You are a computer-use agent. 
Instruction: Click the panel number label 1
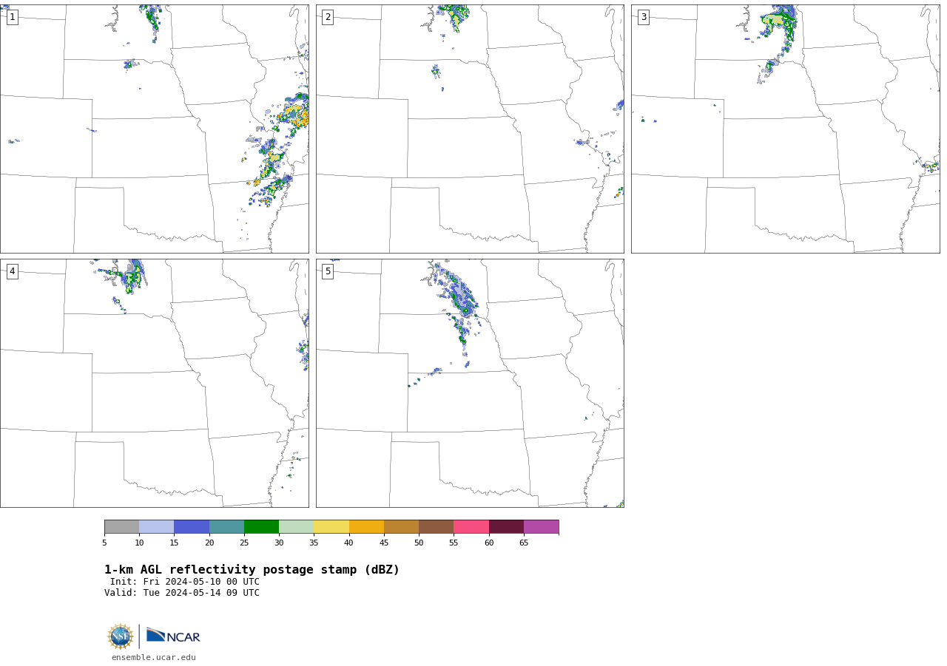coord(12,17)
